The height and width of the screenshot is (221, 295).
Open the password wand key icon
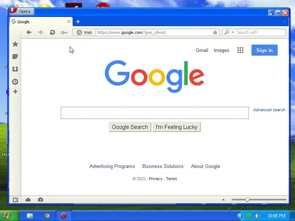point(64,32)
